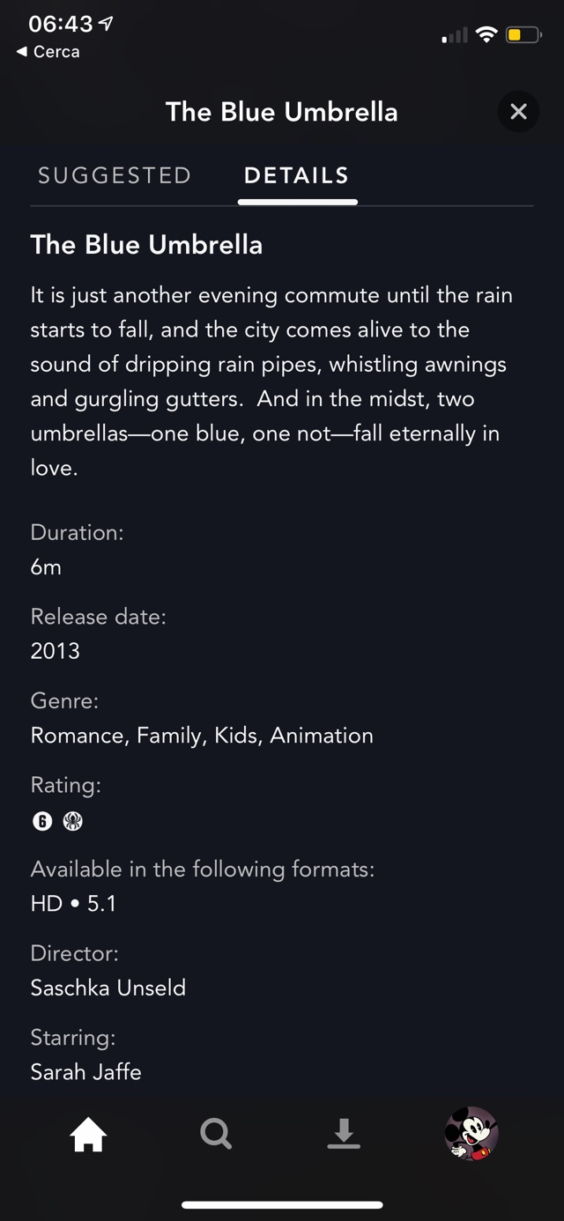Open the Downloads section

(x=344, y=1134)
